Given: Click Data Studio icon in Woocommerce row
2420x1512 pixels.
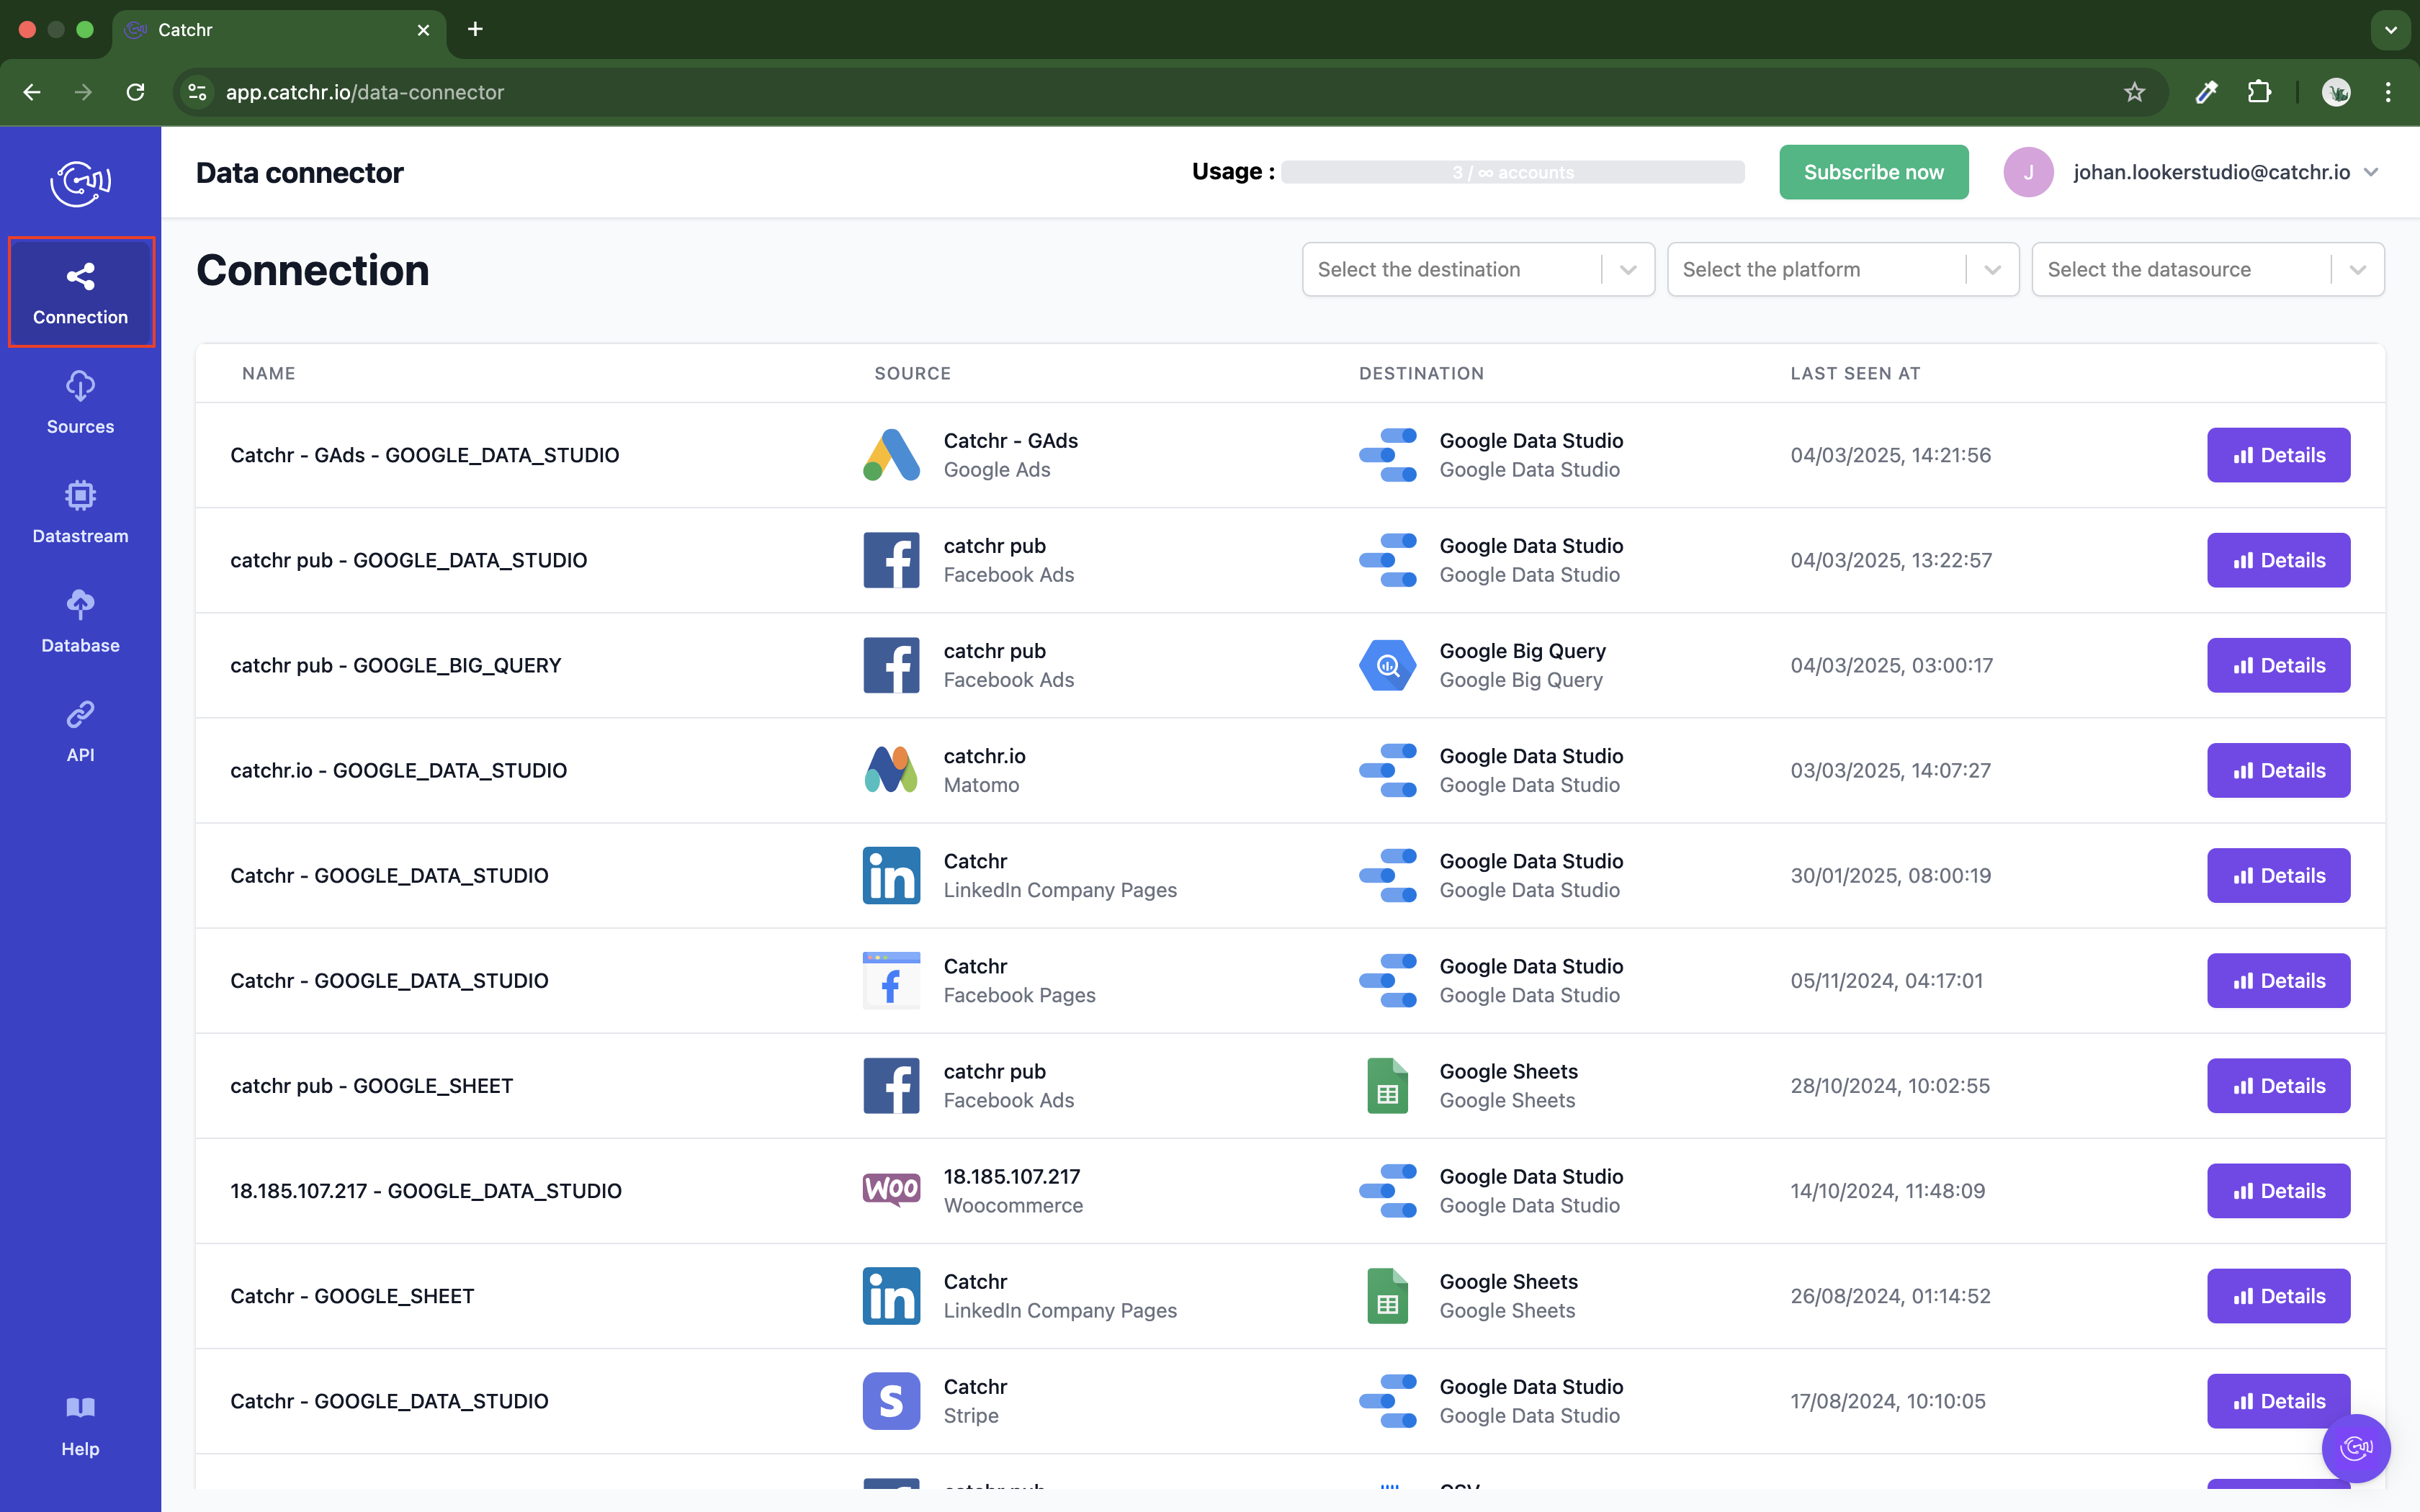Looking at the screenshot, I should tap(1388, 1190).
